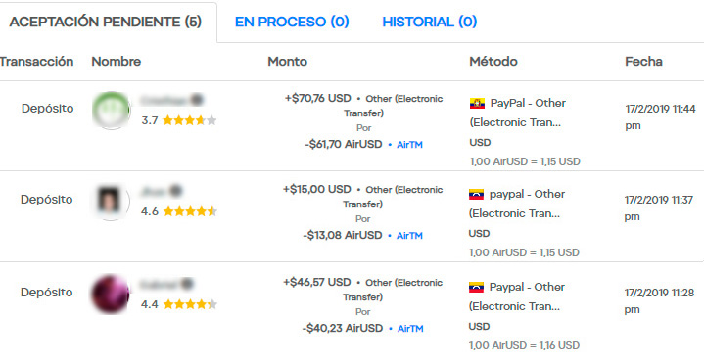Click the Venezuela flag beside lowercase paypal

477,195
